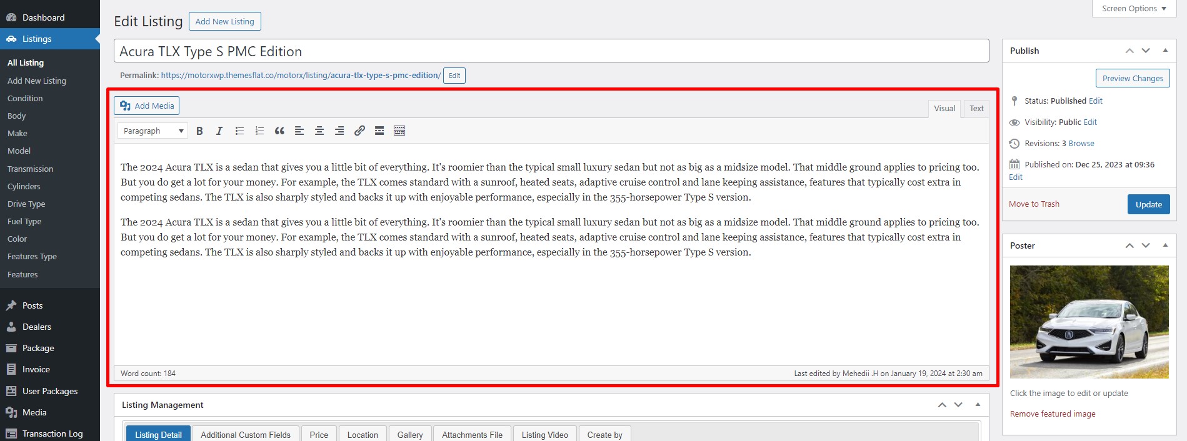Image resolution: width=1187 pixels, height=441 pixels.
Task: Move Publish panel up
Action: (x=1129, y=51)
